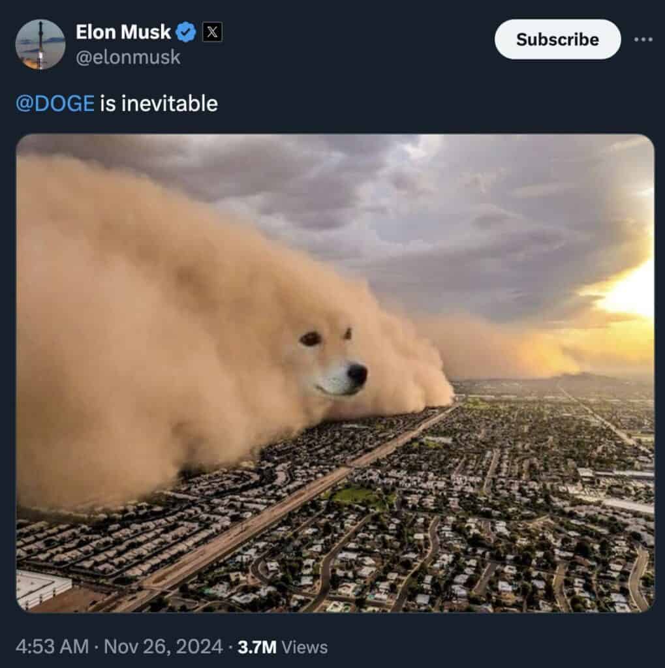The height and width of the screenshot is (668, 665).
Task: Click the Elon Musk display name
Action: (x=123, y=32)
